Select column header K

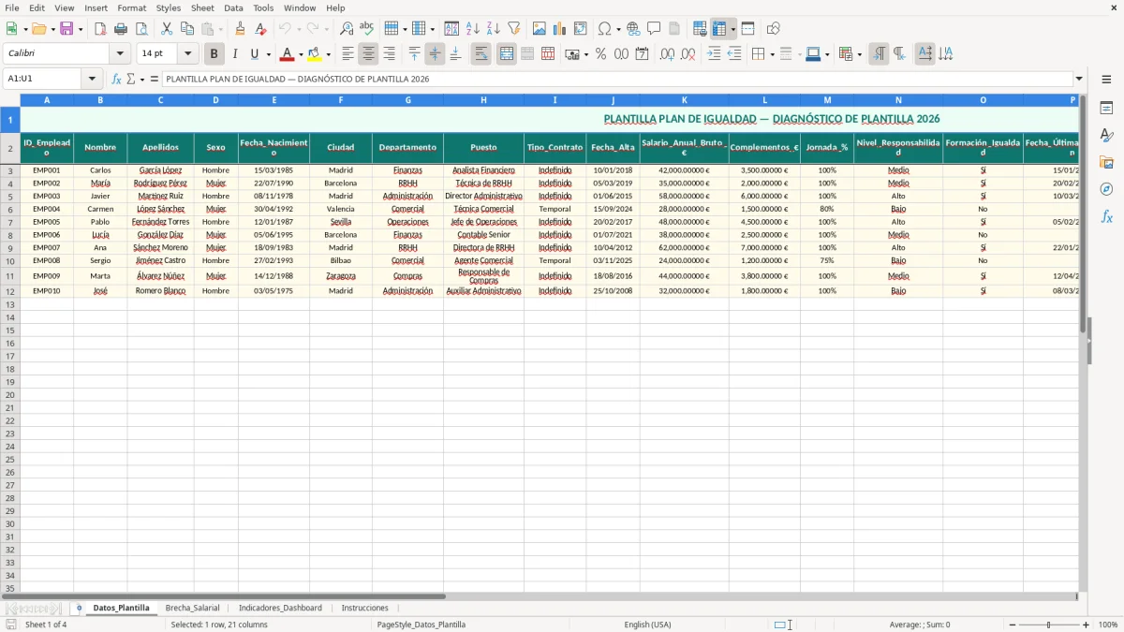click(685, 100)
